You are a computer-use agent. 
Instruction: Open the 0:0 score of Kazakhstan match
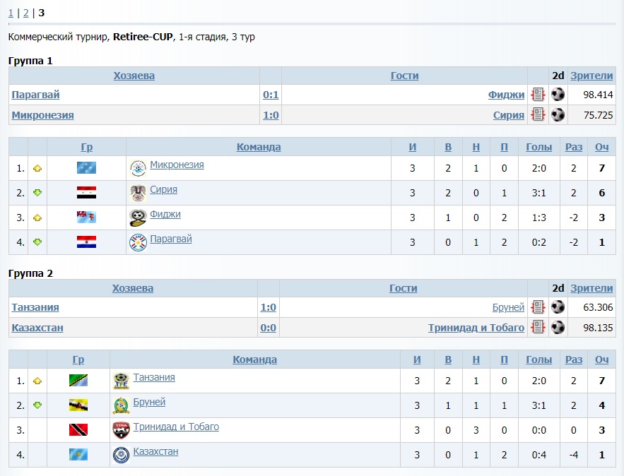click(x=269, y=328)
